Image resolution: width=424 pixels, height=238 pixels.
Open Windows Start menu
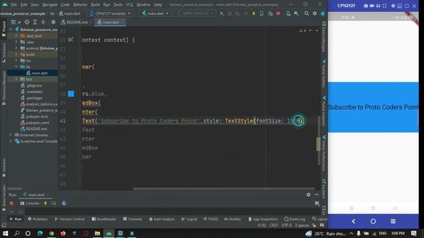[x=5, y=233]
